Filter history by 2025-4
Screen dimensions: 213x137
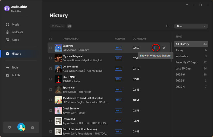click(191, 87)
